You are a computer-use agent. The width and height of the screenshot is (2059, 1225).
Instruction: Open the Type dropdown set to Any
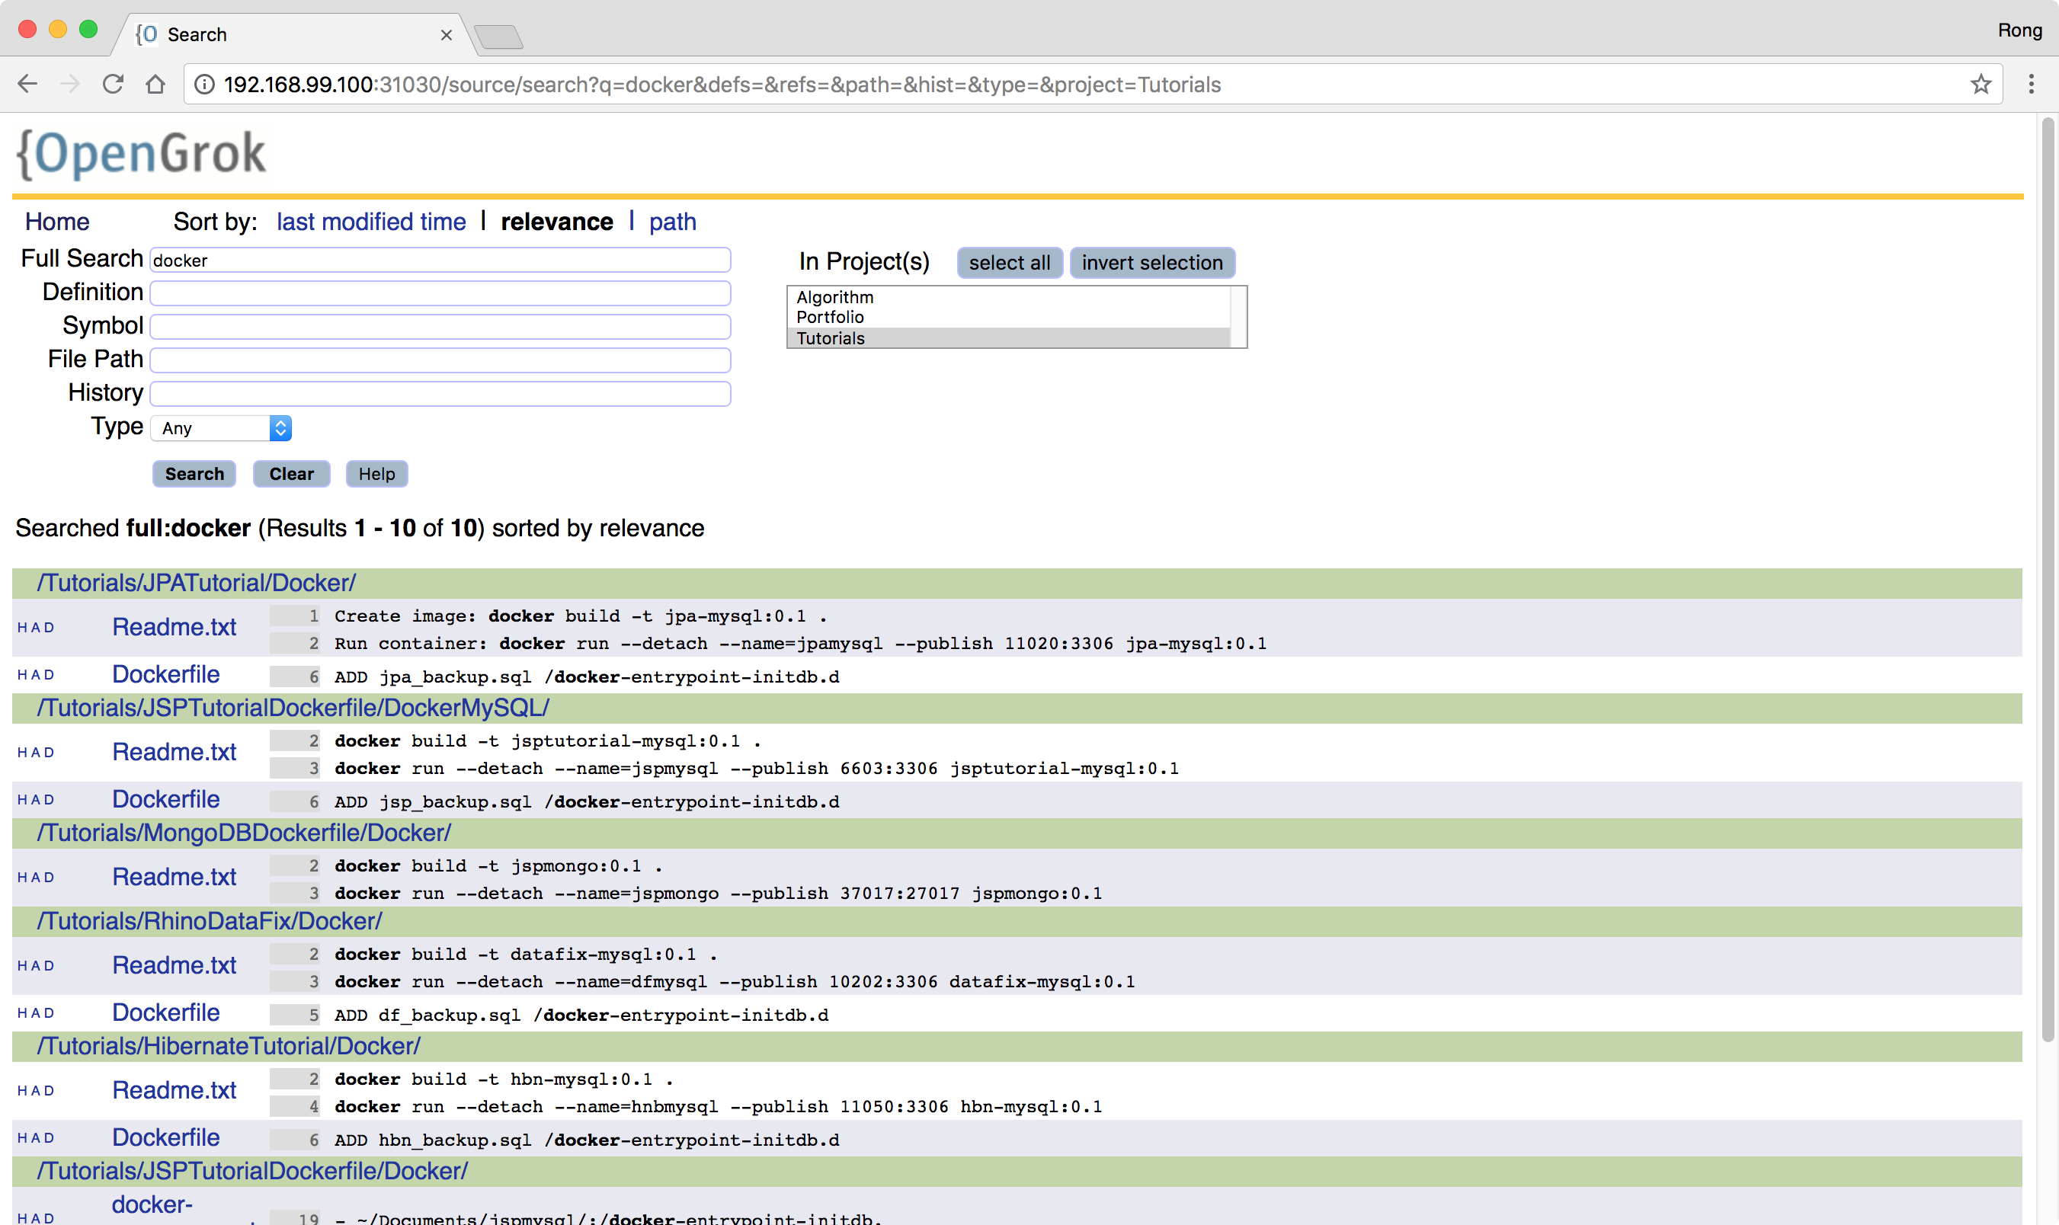click(221, 427)
